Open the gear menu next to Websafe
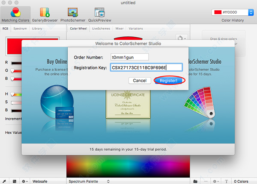 [x=24, y=181]
